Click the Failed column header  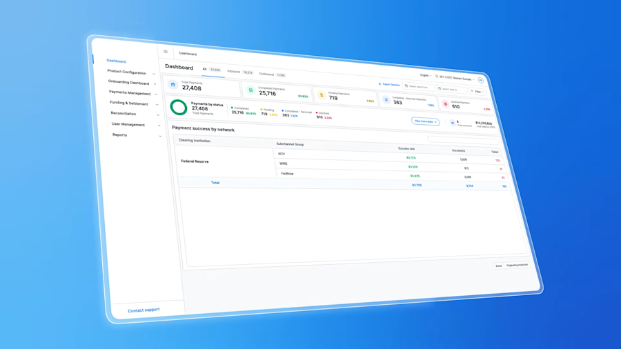click(x=495, y=152)
